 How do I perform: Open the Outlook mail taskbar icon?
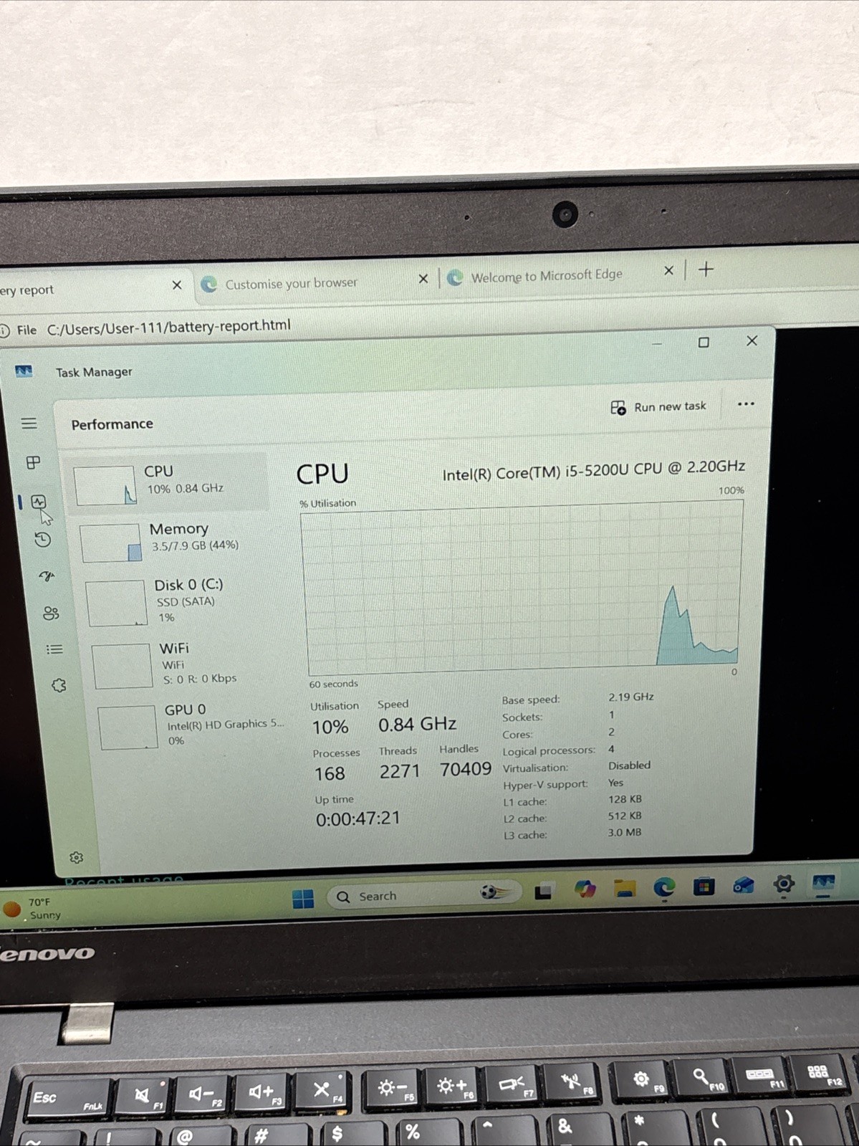(744, 886)
